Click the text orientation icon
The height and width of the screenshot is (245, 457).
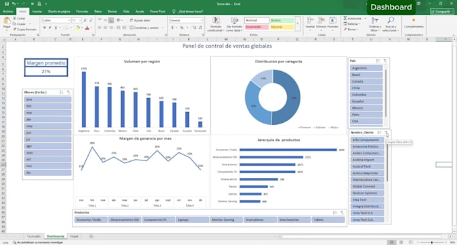(119, 20)
